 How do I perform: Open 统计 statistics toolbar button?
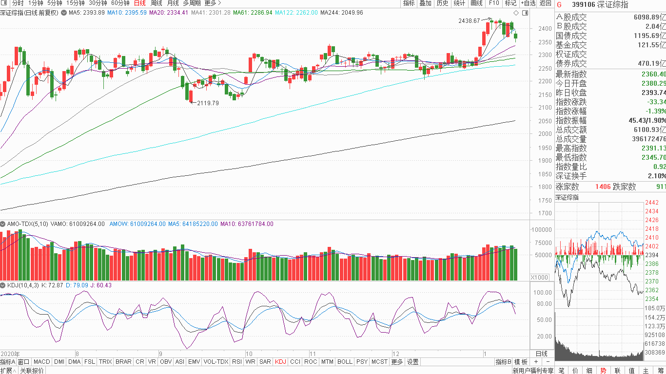pos(459,3)
